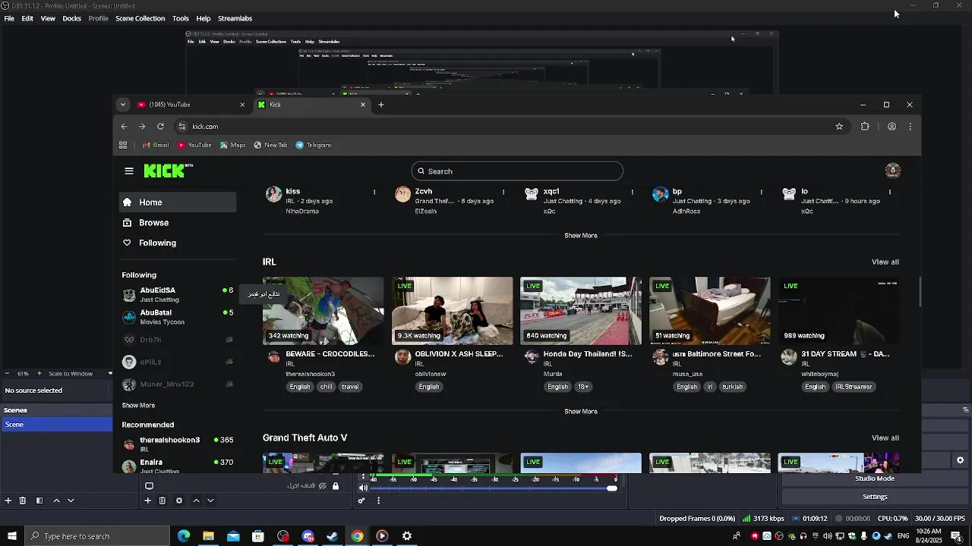The width and height of the screenshot is (972, 546).
Task: Add a new scene in OBS
Action: (8, 500)
